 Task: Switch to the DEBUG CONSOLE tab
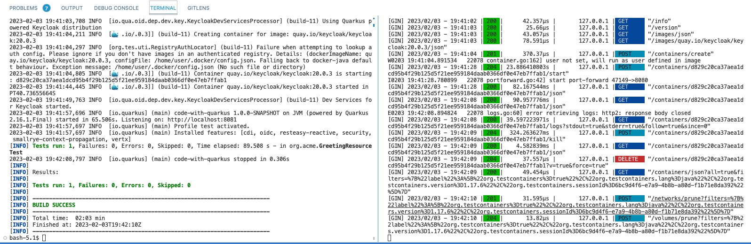click(x=116, y=8)
